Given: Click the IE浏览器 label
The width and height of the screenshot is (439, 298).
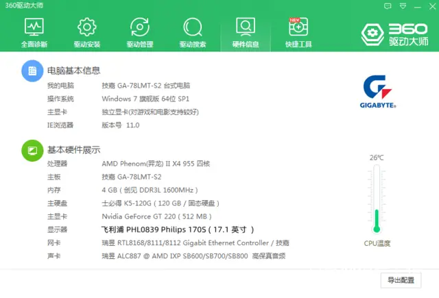Looking at the screenshot, I should (x=60, y=125).
